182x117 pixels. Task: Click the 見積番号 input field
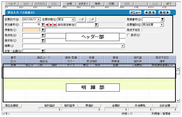(151, 19)
